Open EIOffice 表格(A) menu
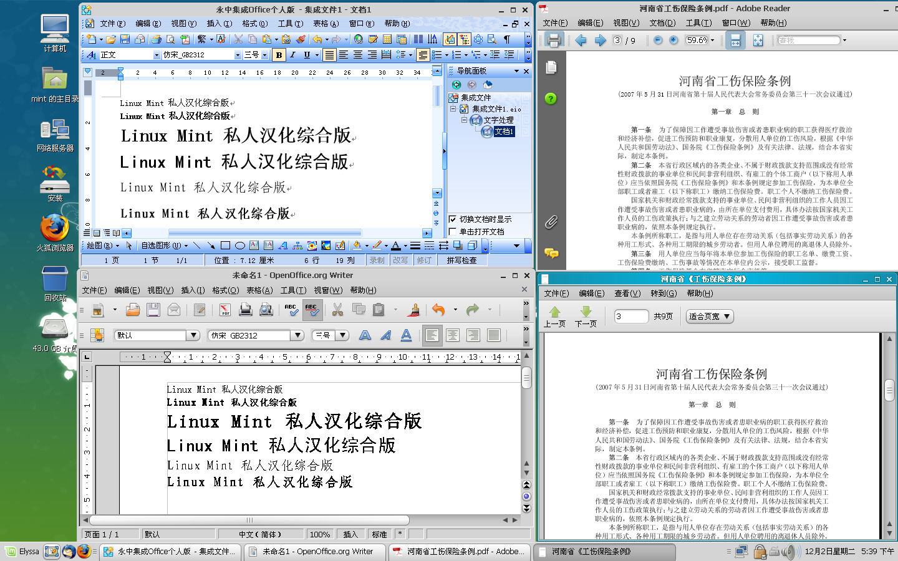The height and width of the screenshot is (561, 898). coord(326,24)
